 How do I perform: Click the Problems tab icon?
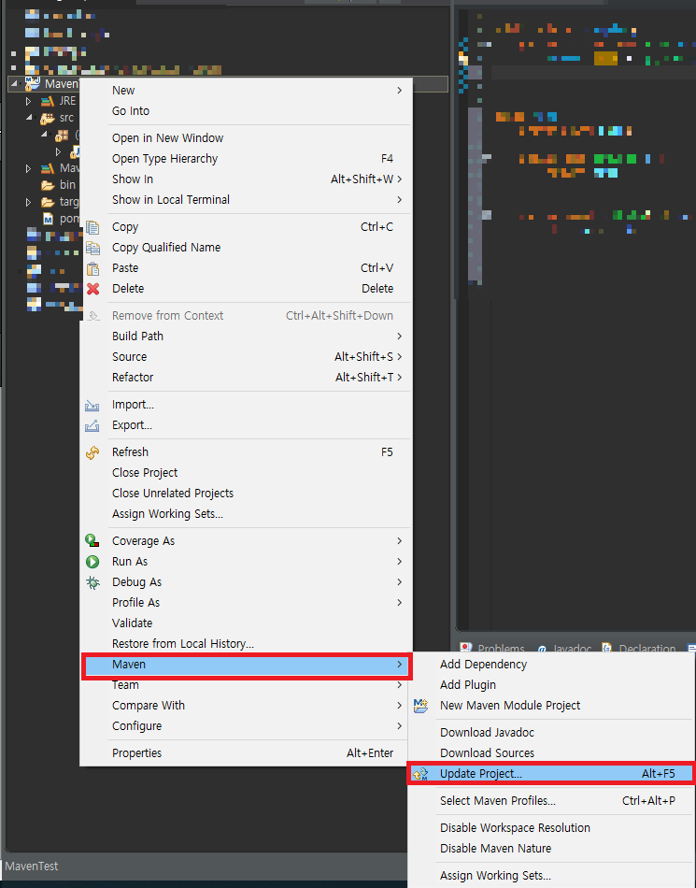466,649
